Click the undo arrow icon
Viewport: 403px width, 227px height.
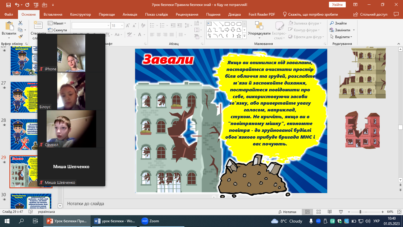point(17,5)
